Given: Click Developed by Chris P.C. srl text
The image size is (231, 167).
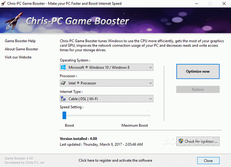Looking at the screenshot, I should [25, 163].
